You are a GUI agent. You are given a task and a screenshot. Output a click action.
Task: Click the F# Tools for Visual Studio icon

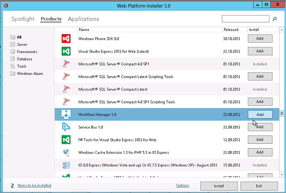click(66, 140)
